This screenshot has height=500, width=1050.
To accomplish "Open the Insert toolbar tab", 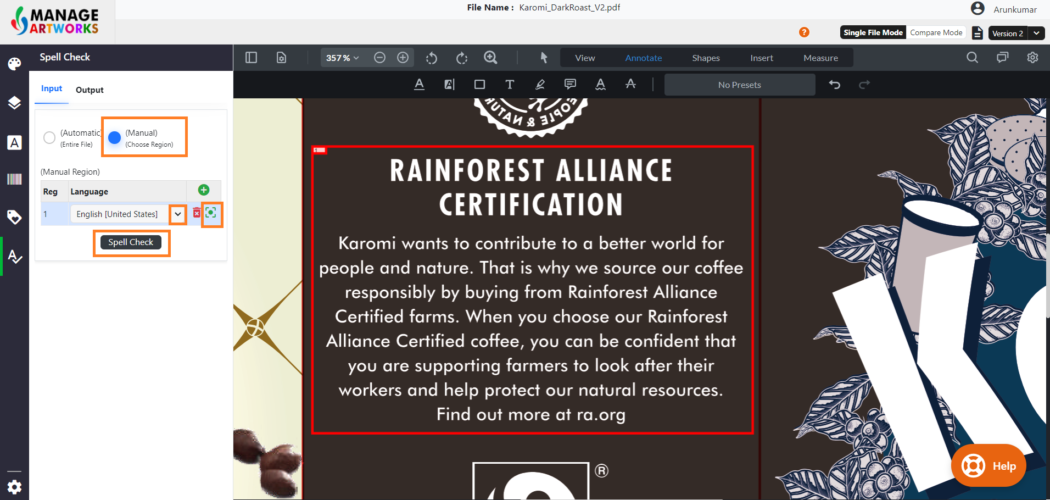I will pyautogui.click(x=762, y=58).
